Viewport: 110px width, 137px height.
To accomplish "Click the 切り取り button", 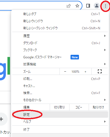I will click(59, 107).
